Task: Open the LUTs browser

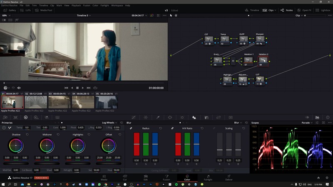Action: click(26, 10)
